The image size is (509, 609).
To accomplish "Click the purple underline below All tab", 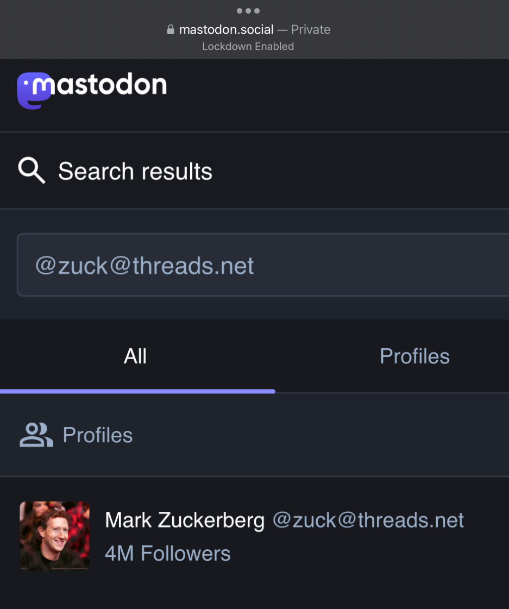I will [137, 391].
